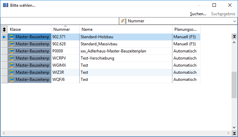Click the Nummer cell WGIMX

(x=65, y=65)
